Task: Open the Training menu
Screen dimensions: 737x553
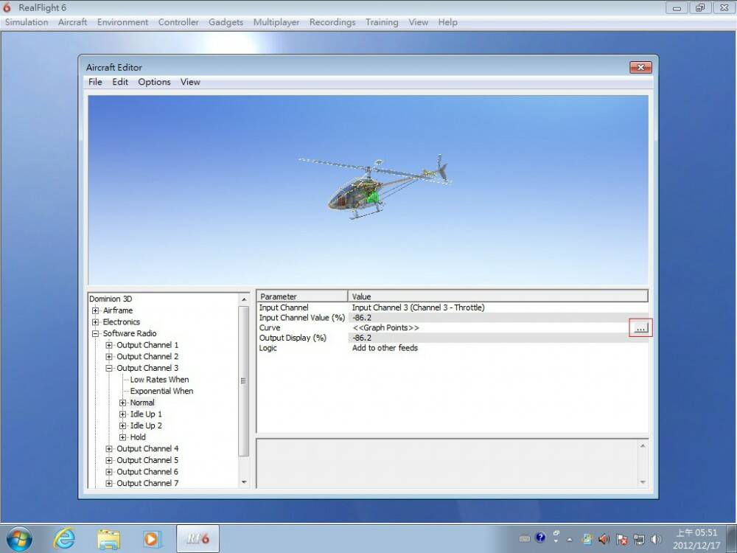Action: click(x=382, y=22)
